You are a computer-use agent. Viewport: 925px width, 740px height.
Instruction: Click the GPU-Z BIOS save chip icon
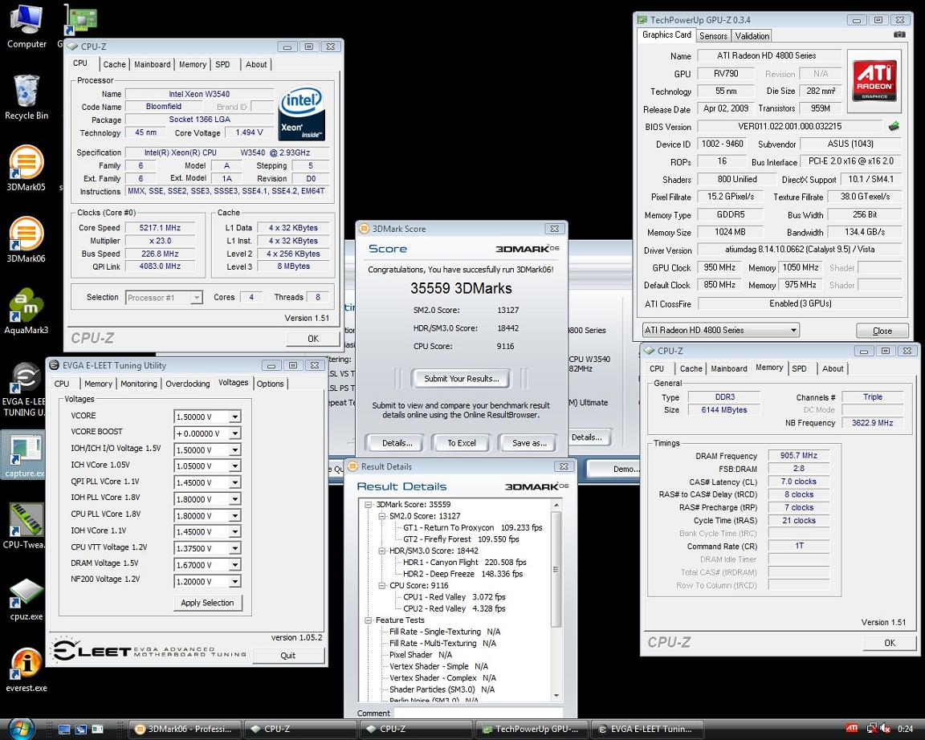click(894, 125)
